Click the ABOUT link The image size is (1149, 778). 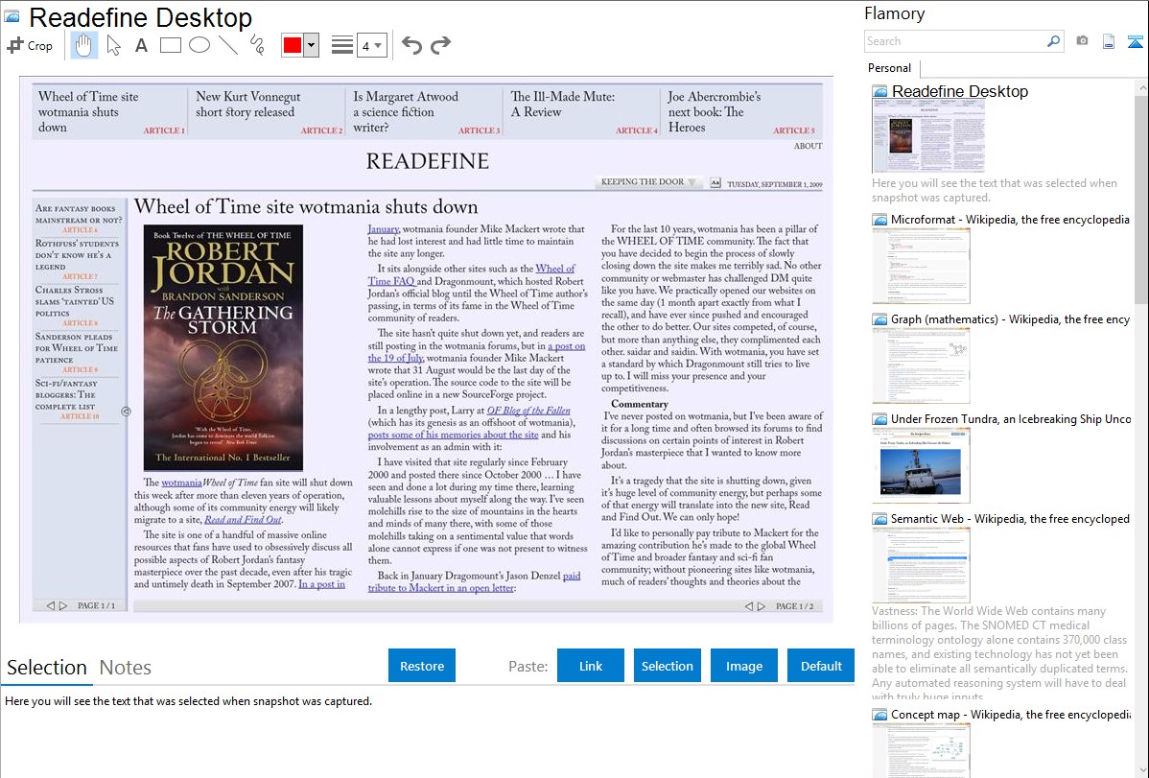coord(808,146)
